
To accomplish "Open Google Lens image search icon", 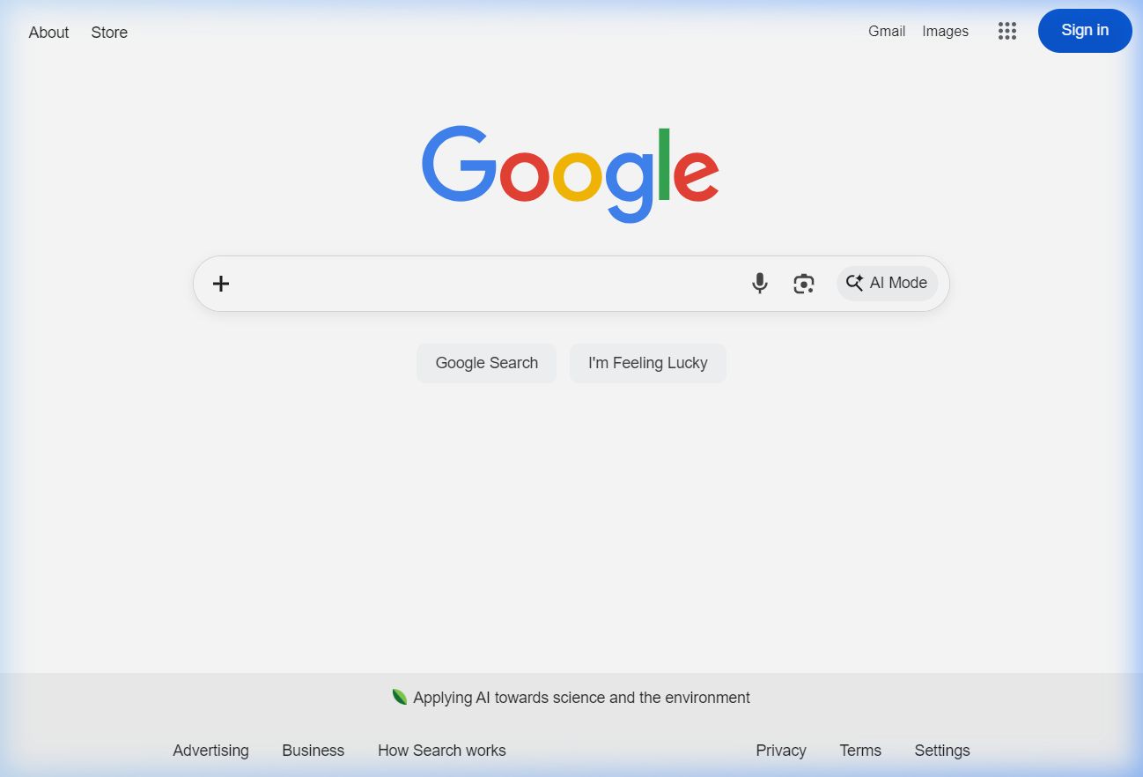I will (803, 283).
